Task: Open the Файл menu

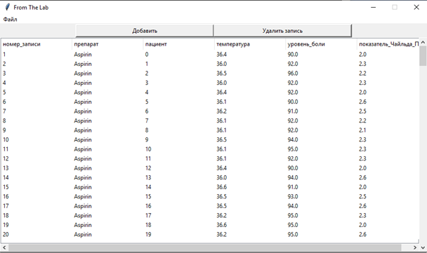Action: 10,20
